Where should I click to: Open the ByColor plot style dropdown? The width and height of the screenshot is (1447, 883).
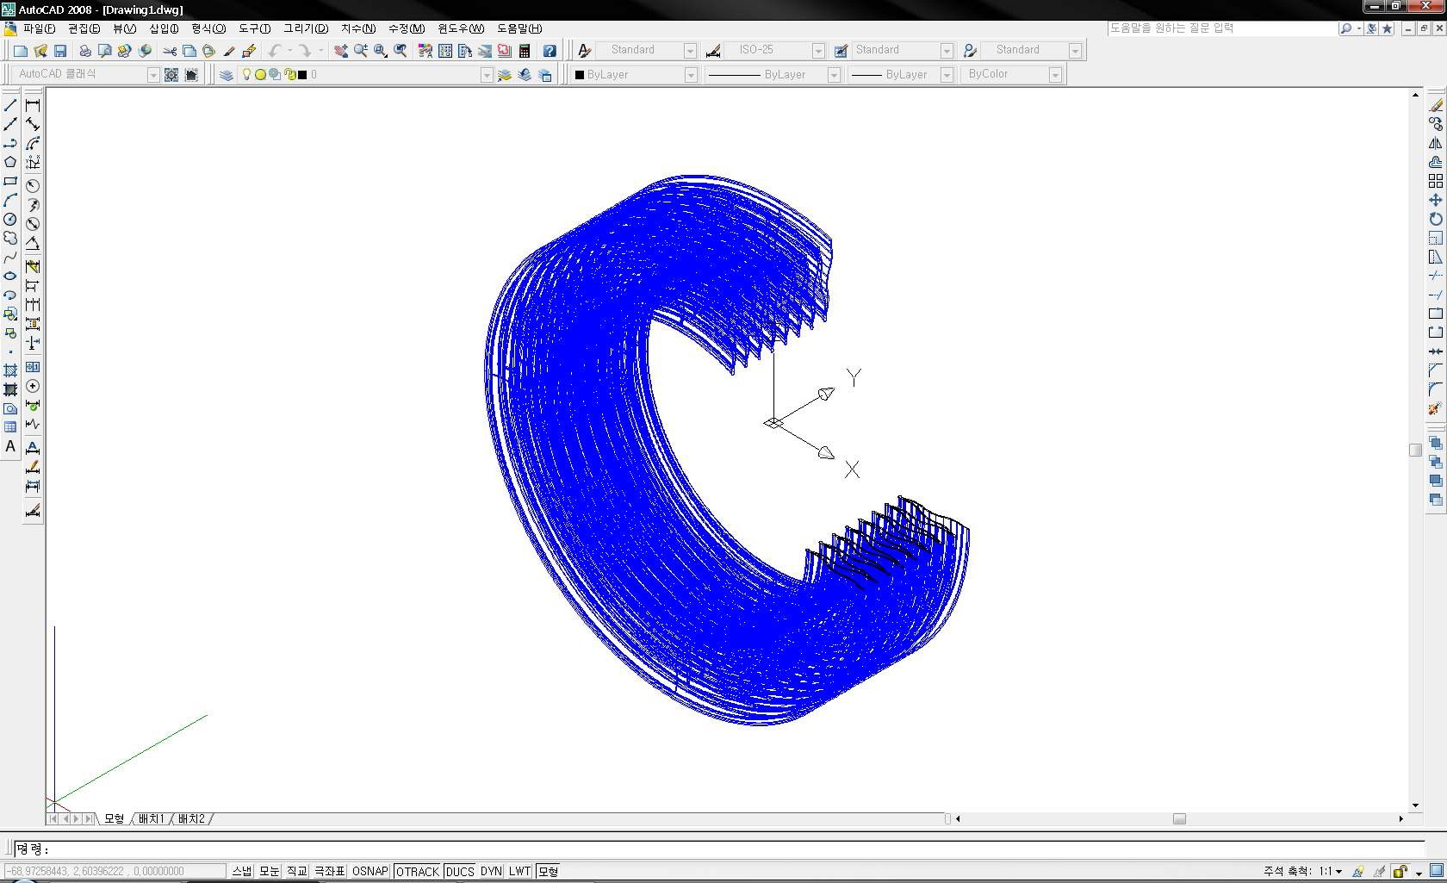point(1055,75)
